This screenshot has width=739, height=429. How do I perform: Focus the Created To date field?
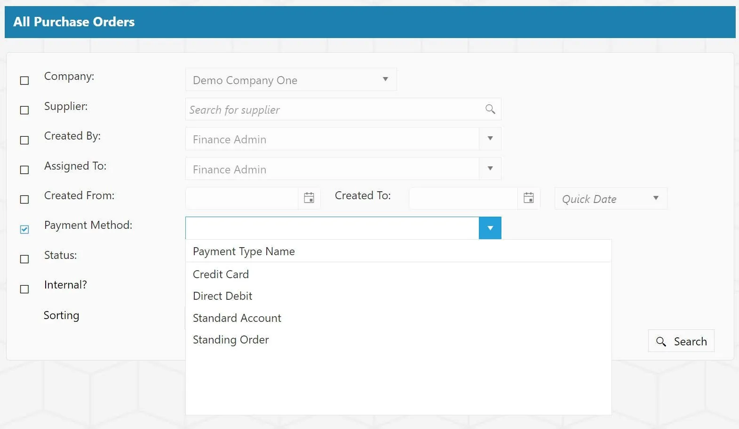pyautogui.click(x=463, y=198)
